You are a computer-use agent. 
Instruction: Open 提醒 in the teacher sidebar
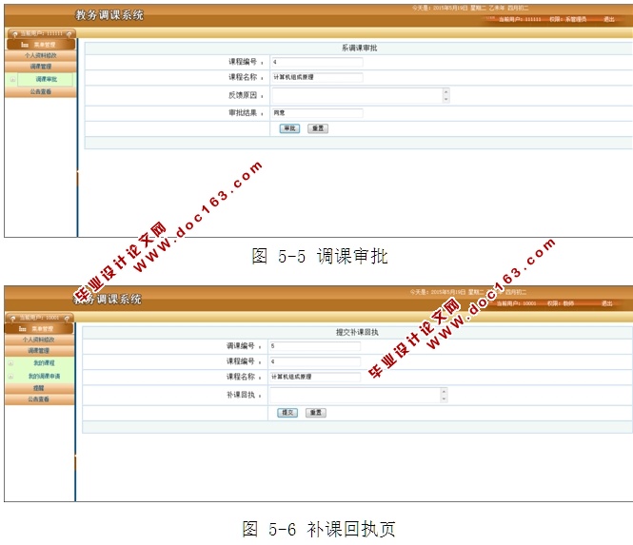39,388
